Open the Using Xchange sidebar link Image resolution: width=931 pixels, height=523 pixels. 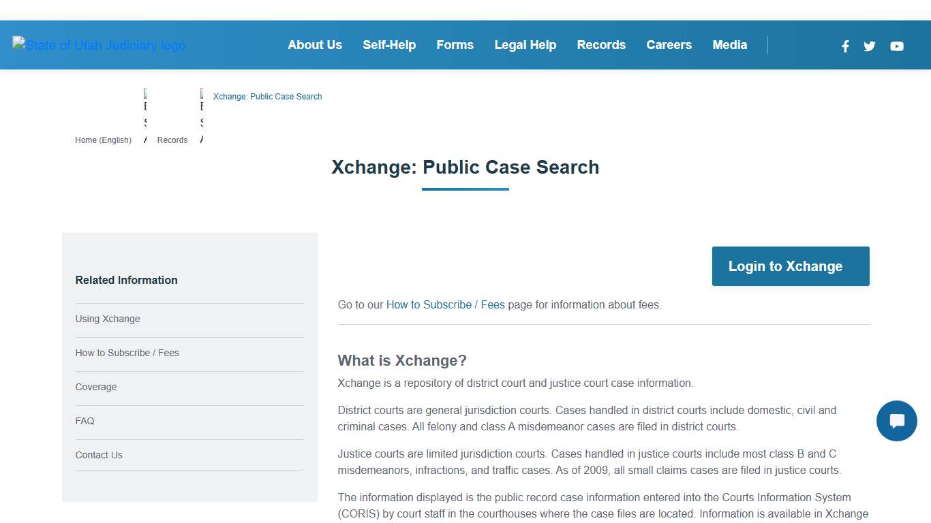108,319
